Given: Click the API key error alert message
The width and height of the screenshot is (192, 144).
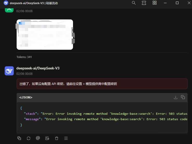Looking at the screenshot, I should (102, 84).
